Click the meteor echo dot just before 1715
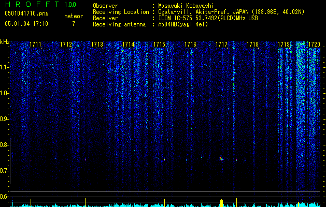The image size is (326, 207). 164,160
